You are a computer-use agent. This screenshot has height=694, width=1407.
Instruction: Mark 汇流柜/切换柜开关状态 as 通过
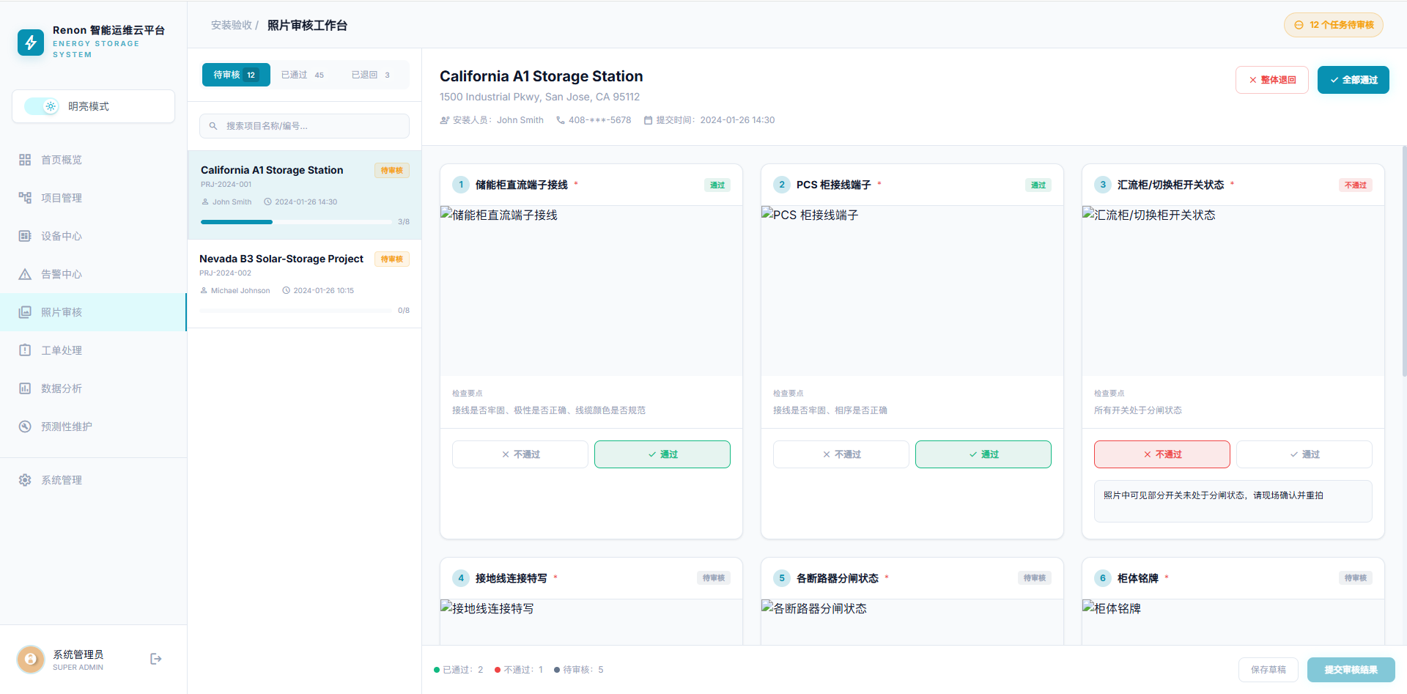1304,454
